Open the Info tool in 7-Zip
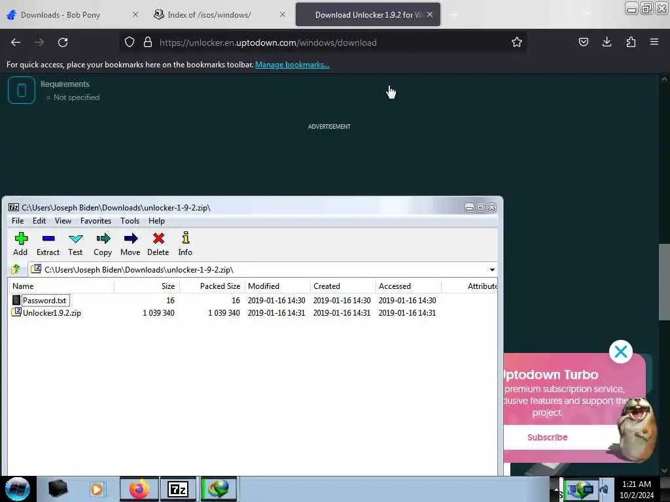The height and width of the screenshot is (502, 670). point(185,244)
